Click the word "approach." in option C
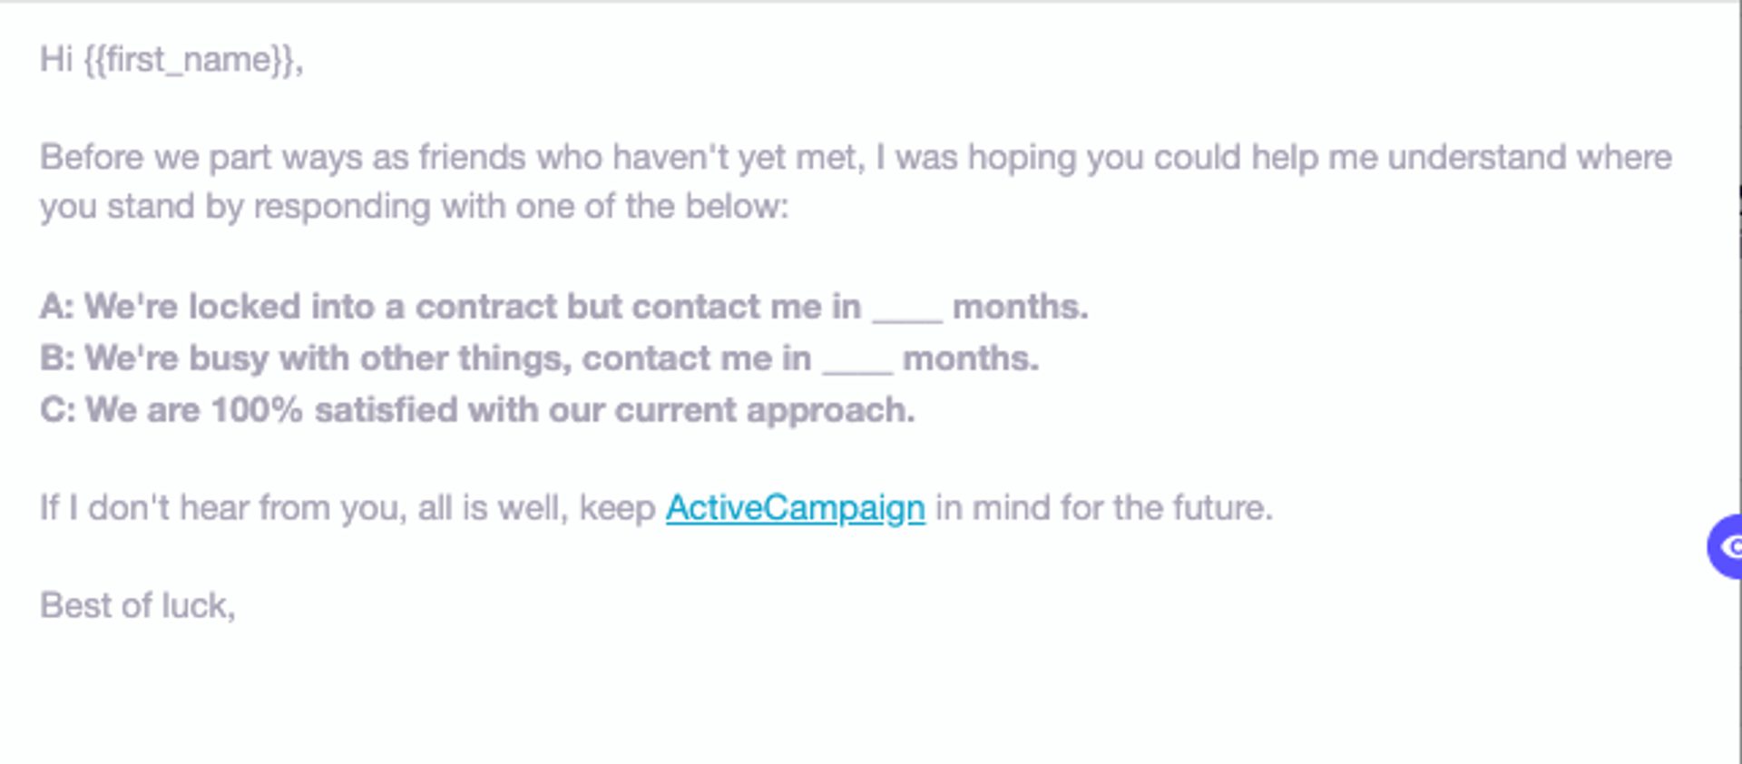1742x764 pixels. (x=830, y=410)
